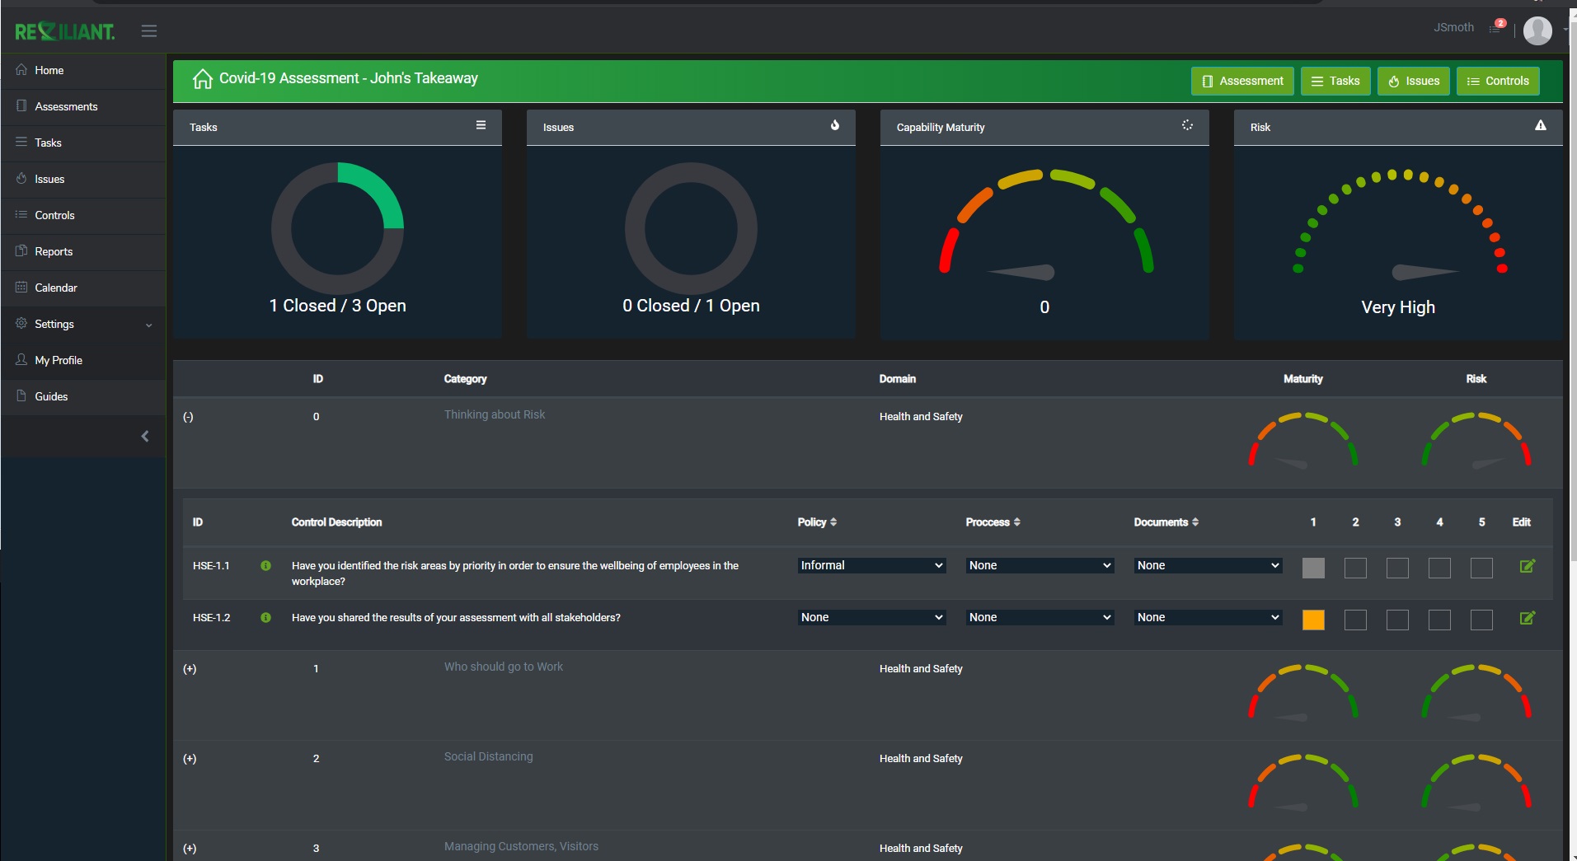Expand the Social Distancing category row
1577x861 pixels.
coord(190,759)
